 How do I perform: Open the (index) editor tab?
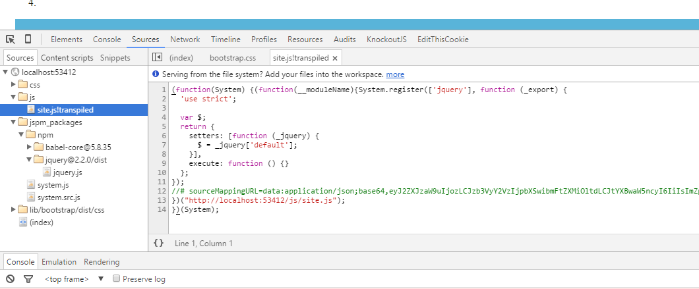tap(181, 58)
